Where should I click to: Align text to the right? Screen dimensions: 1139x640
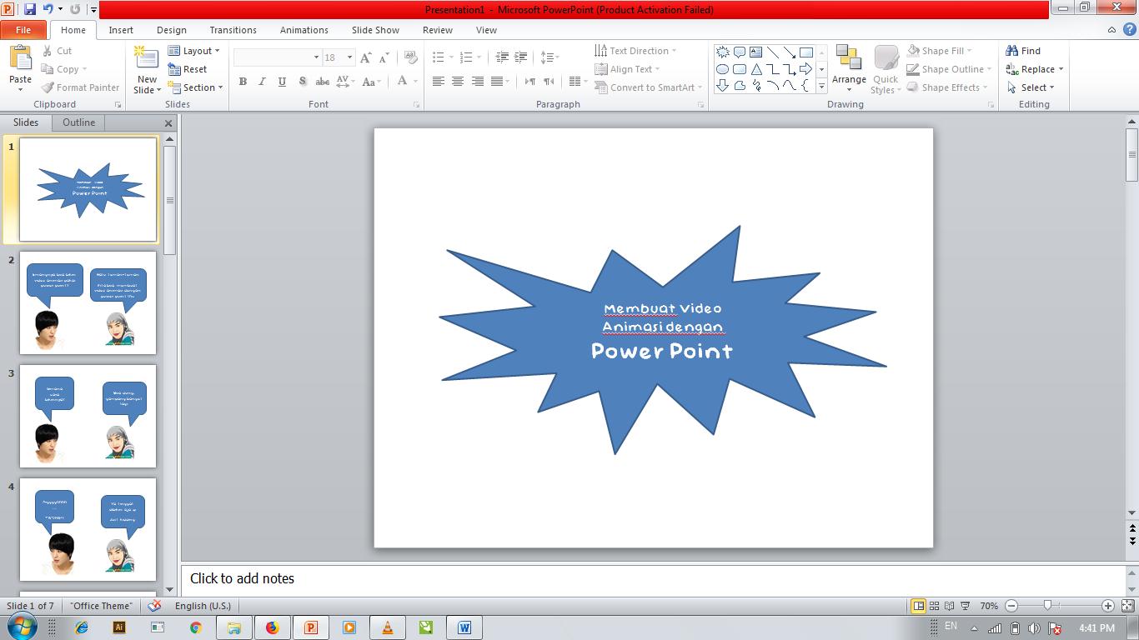(478, 82)
